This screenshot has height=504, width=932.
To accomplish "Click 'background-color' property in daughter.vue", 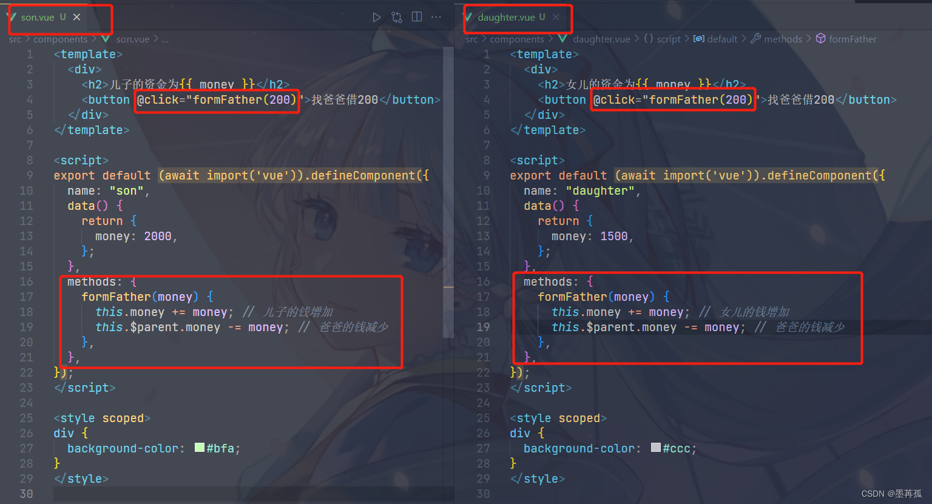I will coord(579,448).
